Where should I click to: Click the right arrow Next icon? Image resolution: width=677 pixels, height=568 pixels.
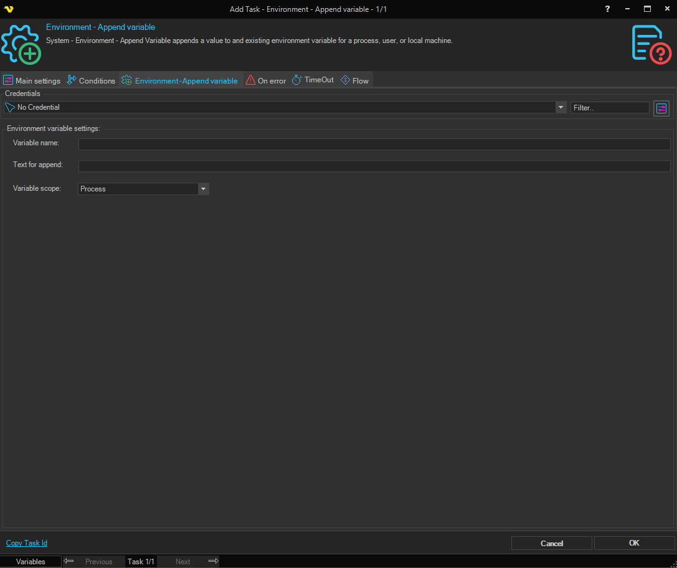click(x=213, y=561)
